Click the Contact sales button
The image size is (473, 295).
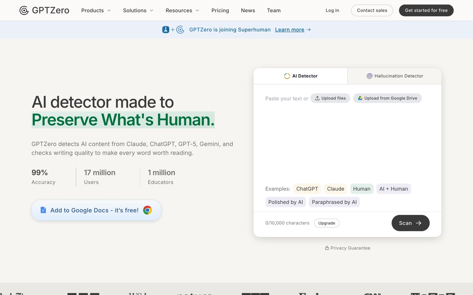point(372,11)
